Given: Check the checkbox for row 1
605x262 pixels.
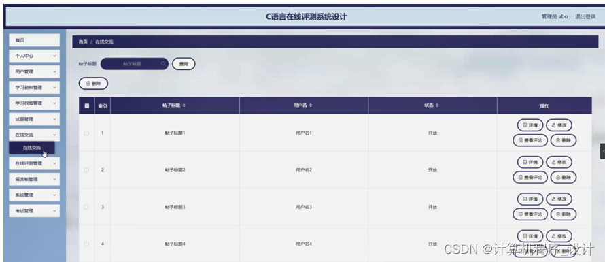Looking at the screenshot, I should click(86, 133).
